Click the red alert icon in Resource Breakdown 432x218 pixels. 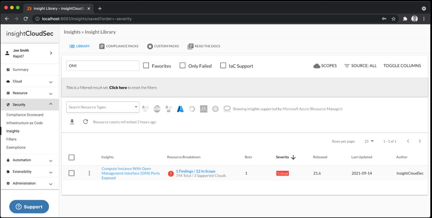pyautogui.click(x=171, y=173)
